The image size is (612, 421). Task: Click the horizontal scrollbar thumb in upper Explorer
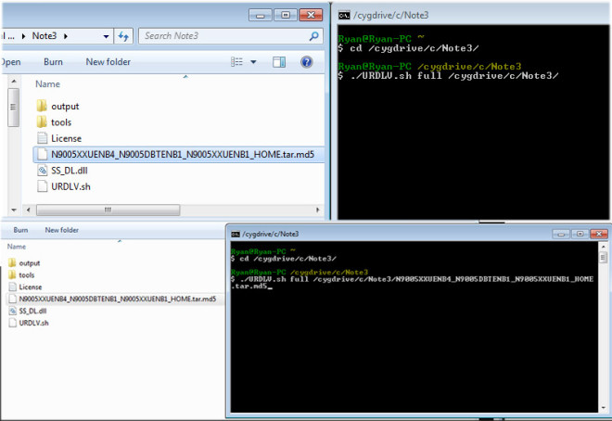[108, 210]
